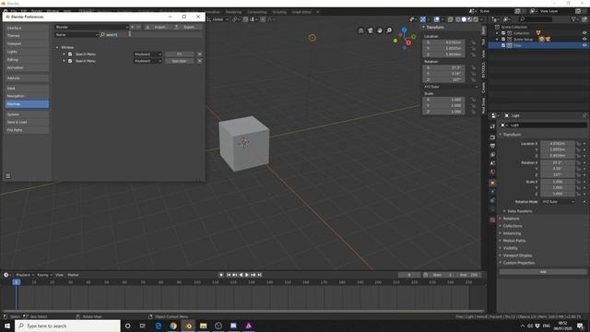Toggle show gizmos button in header

click(x=423, y=19)
